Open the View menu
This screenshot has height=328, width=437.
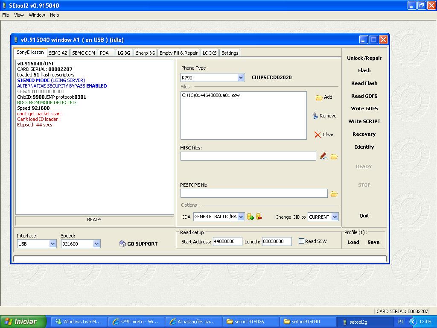coord(19,15)
